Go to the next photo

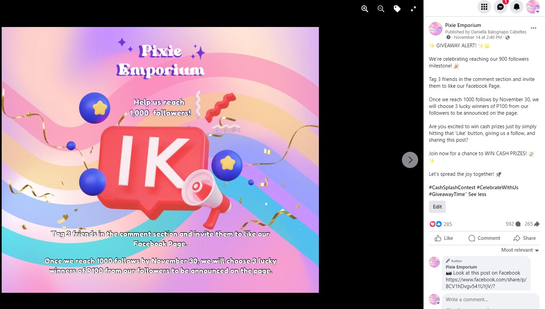click(410, 160)
